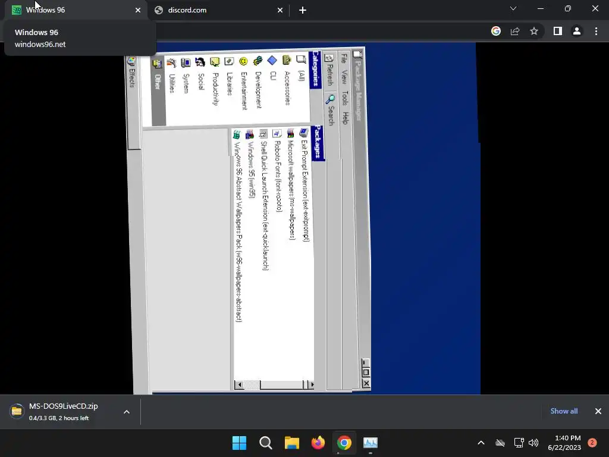Open the clock and date panel

564,443
